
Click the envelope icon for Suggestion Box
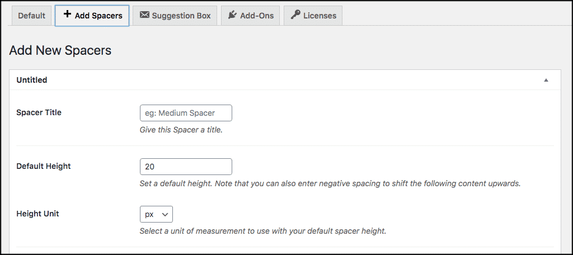tap(144, 15)
